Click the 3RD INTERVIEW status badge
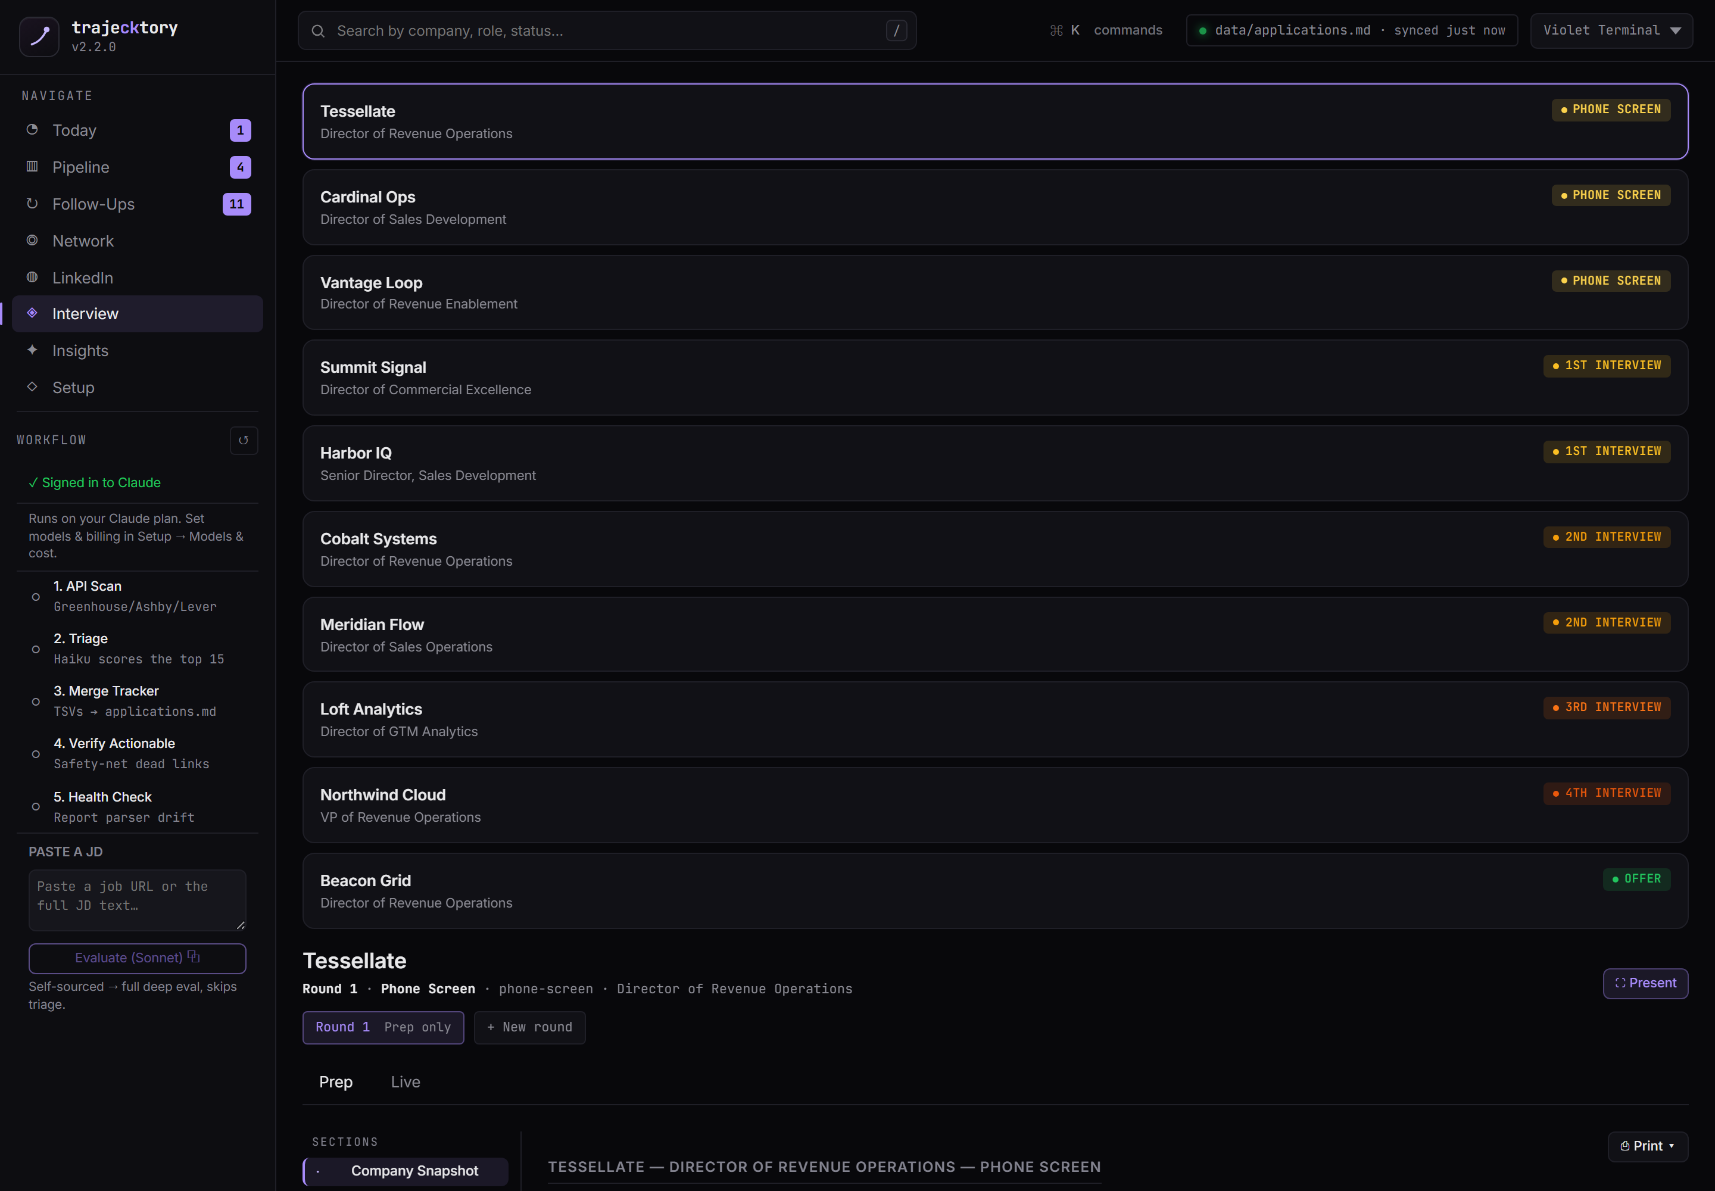The image size is (1715, 1191). [1607, 707]
